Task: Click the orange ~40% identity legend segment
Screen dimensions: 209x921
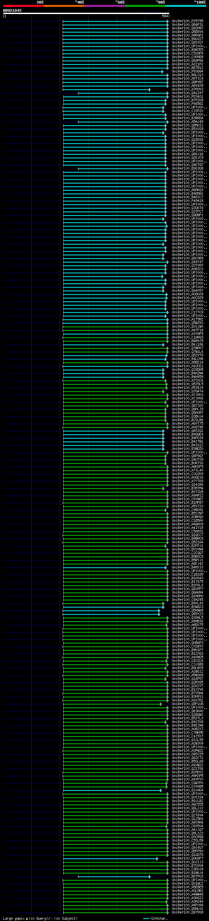Action: pos(64,6)
